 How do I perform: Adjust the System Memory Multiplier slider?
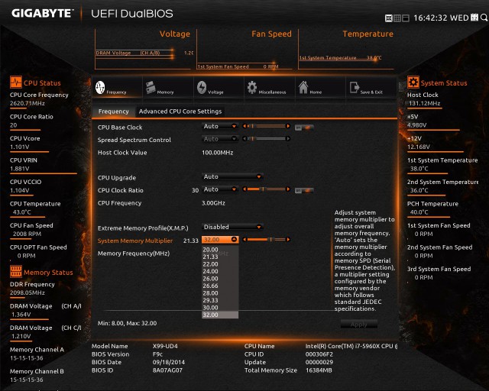pos(267,240)
